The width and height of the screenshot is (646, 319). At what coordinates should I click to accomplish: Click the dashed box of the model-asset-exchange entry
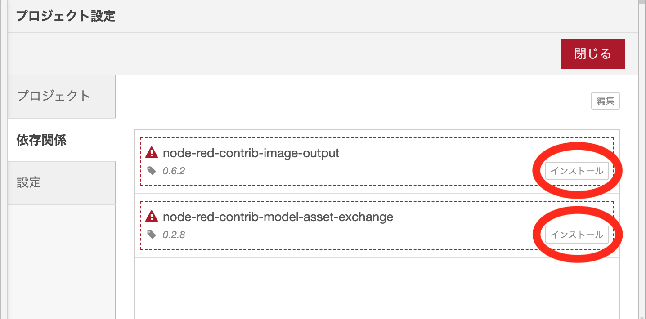point(377,226)
